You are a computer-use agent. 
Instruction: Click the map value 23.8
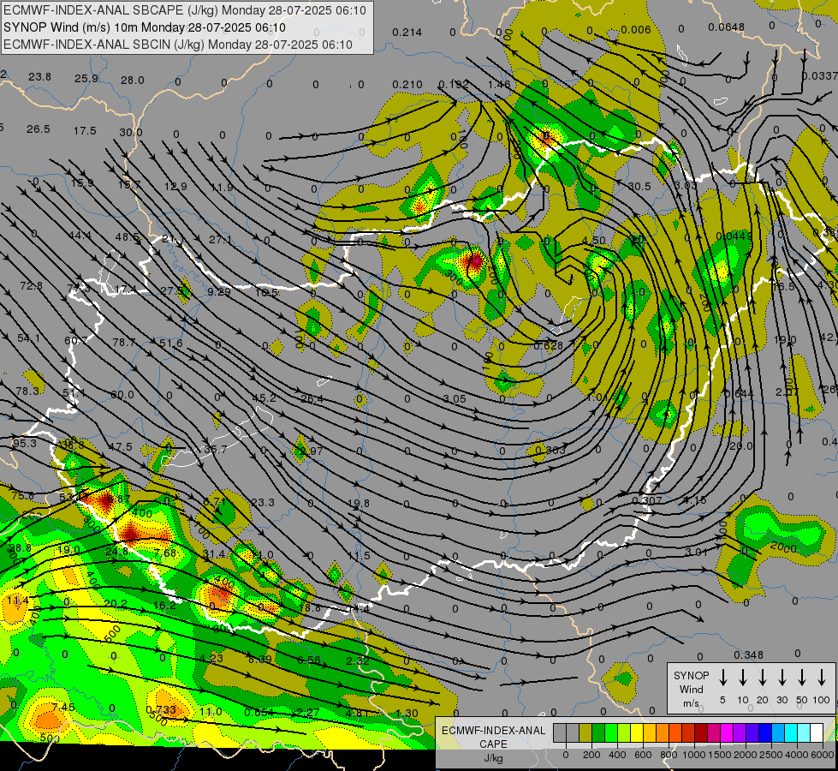pyautogui.click(x=40, y=77)
